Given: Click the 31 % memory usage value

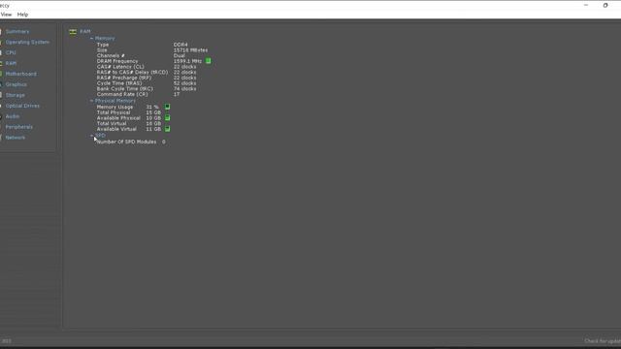Looking at the screenshot, I should (x=152, y=108).
